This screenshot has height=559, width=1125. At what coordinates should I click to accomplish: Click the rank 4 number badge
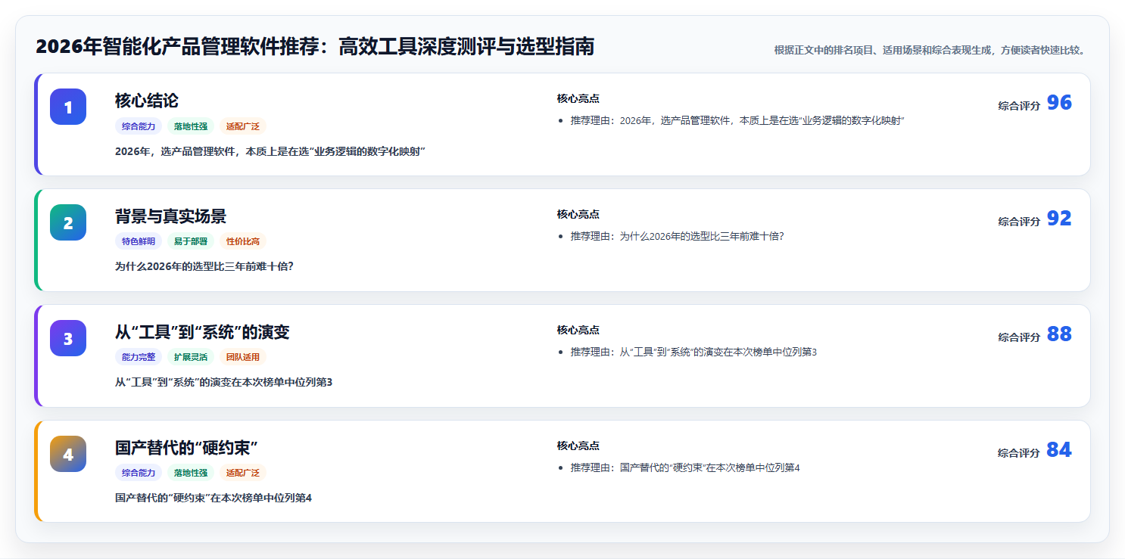click(x=68, y=454)
